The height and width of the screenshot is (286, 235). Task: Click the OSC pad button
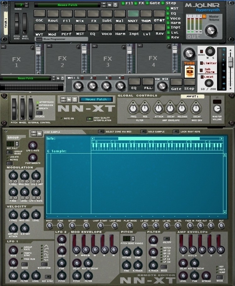pos(40,13)
